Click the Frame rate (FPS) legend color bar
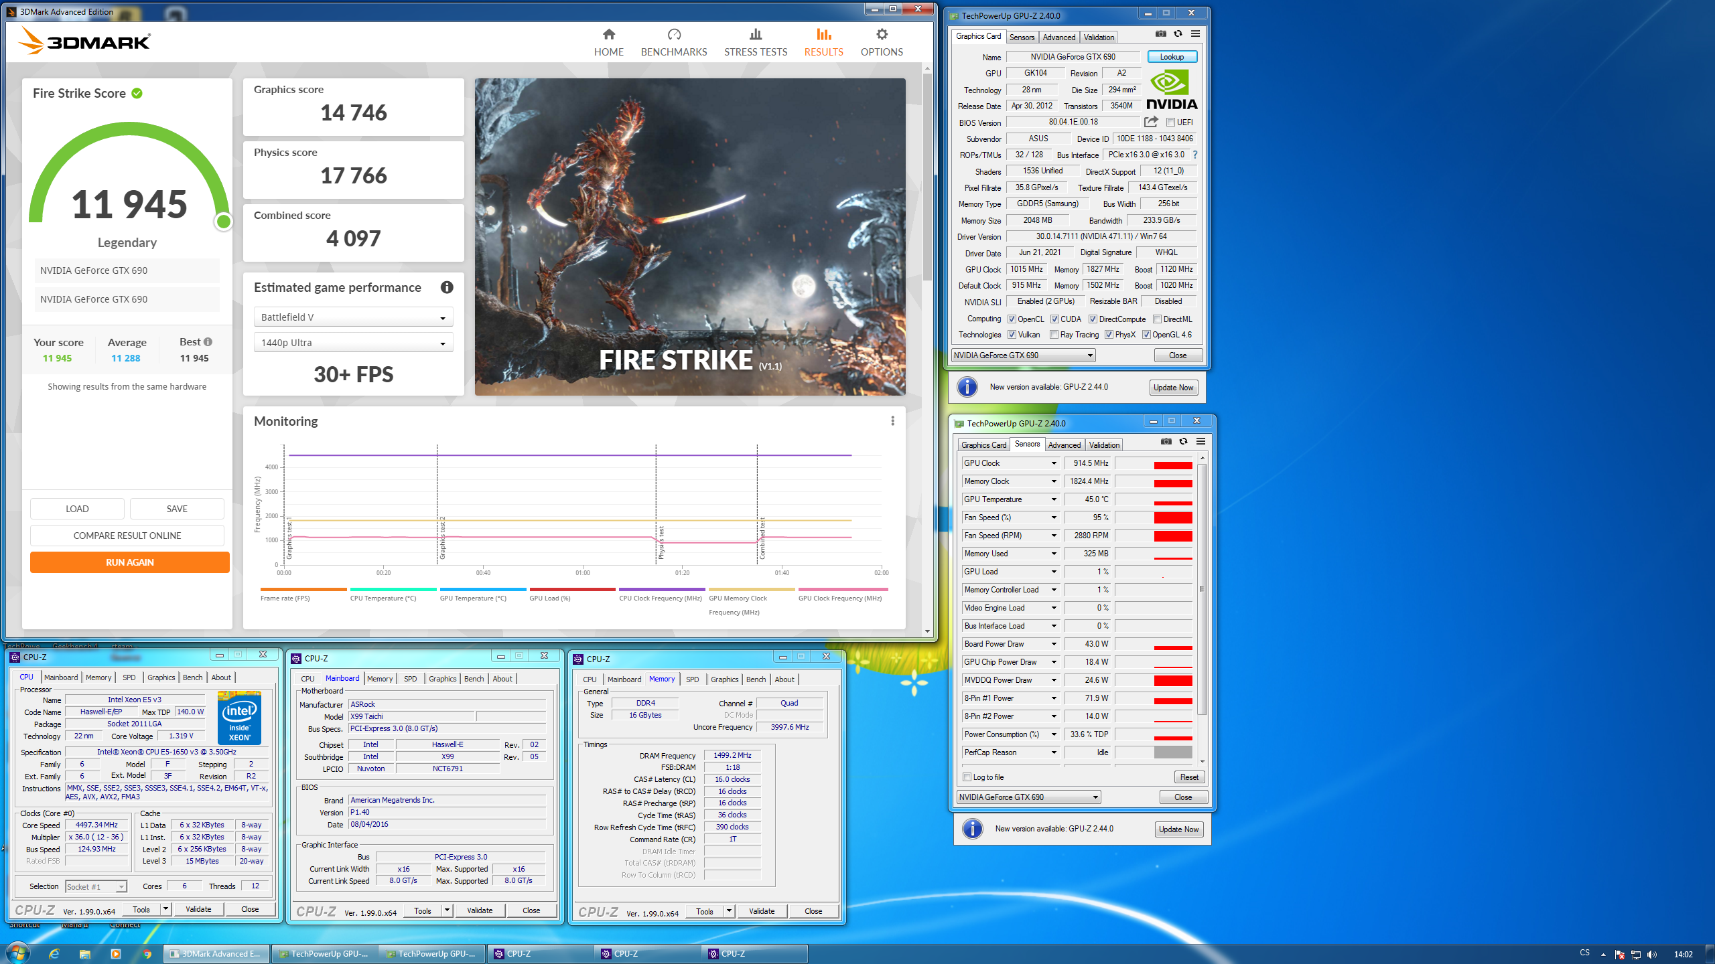 (x=303, y=590)
